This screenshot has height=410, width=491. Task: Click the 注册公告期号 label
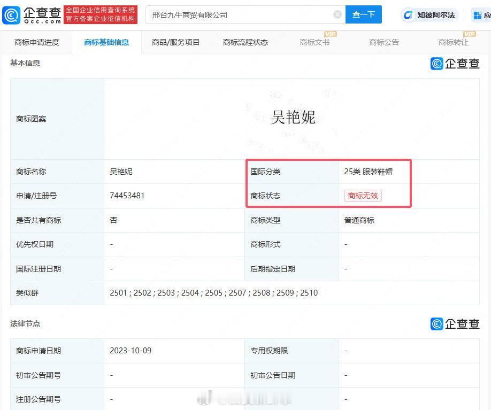[x=39, y=399]
